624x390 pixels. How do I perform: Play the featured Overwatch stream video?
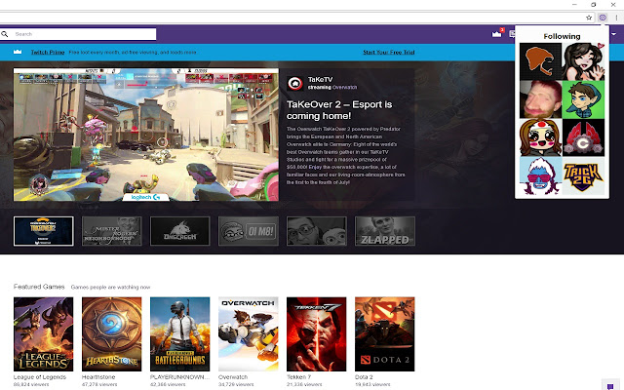[x=146, y=135]
